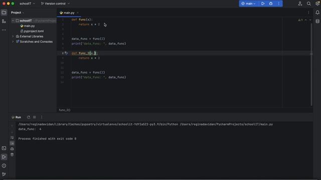Click 'Process finished with exit code 0' text
Image resolution: width=321 pixels, height=180 pixels.
[x=47, y=139]
